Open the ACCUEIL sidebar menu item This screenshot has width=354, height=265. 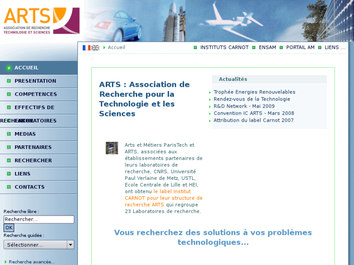tap(38, 68)
